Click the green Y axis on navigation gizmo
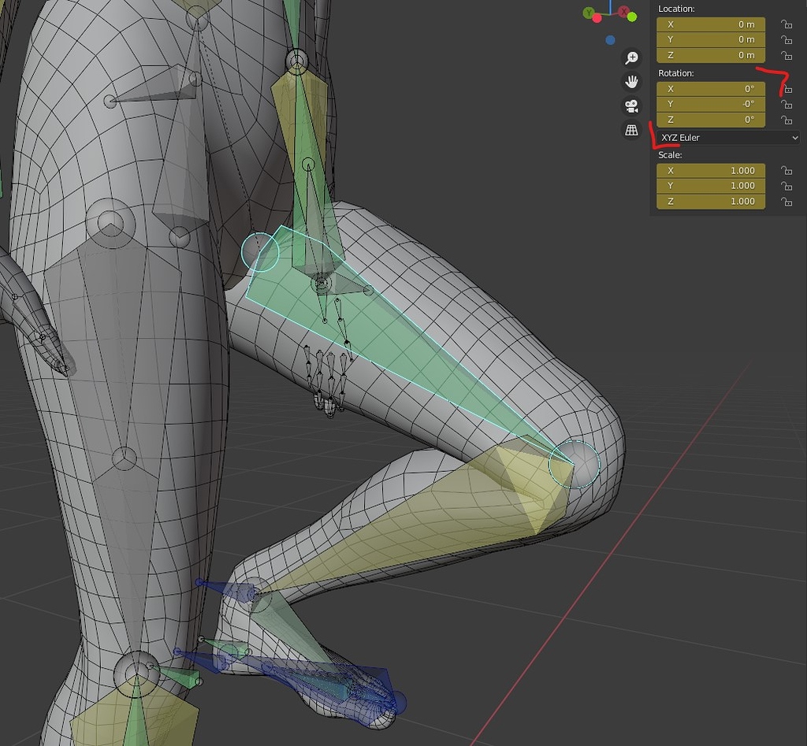The height and width of the screenshot is (746, 807). 589,12
